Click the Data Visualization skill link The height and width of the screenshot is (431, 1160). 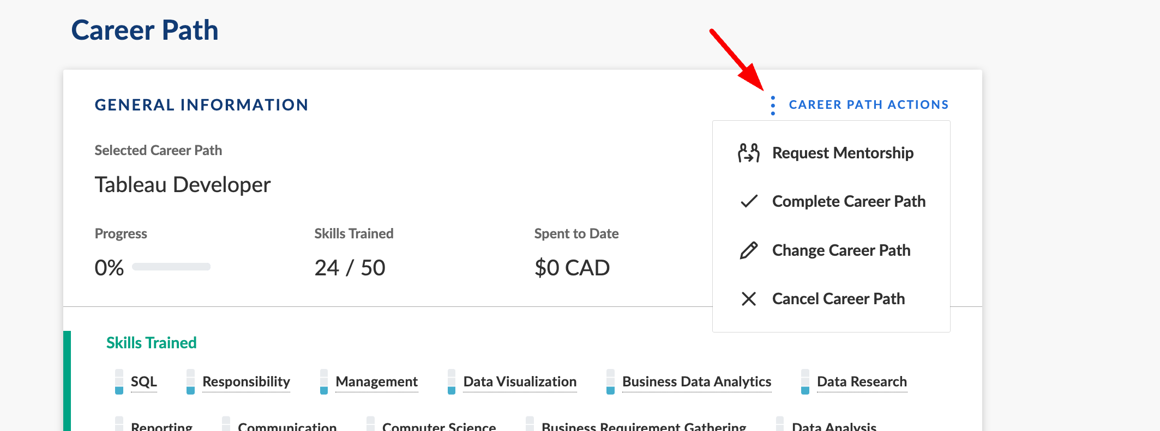coord(520,382)
